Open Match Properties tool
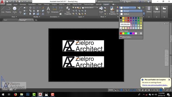This screenshot has height=97, width=172. [112, 11]
